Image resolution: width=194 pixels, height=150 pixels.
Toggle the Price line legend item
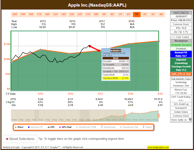tap(19, 127)
